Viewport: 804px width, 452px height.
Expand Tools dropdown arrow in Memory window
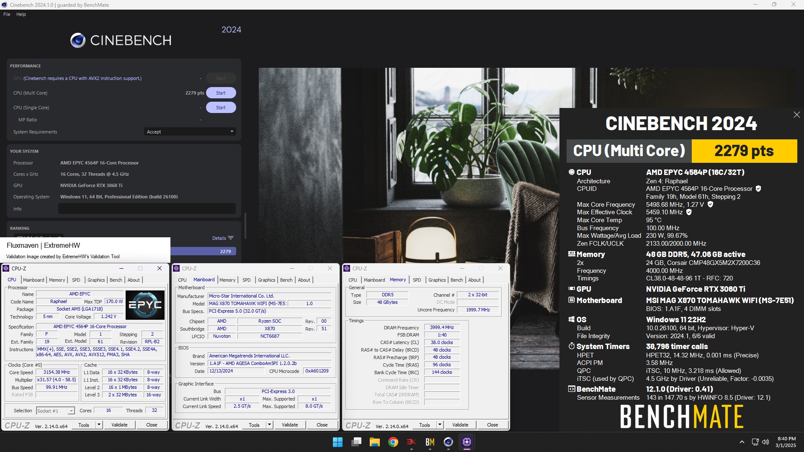tap(440, 425)
